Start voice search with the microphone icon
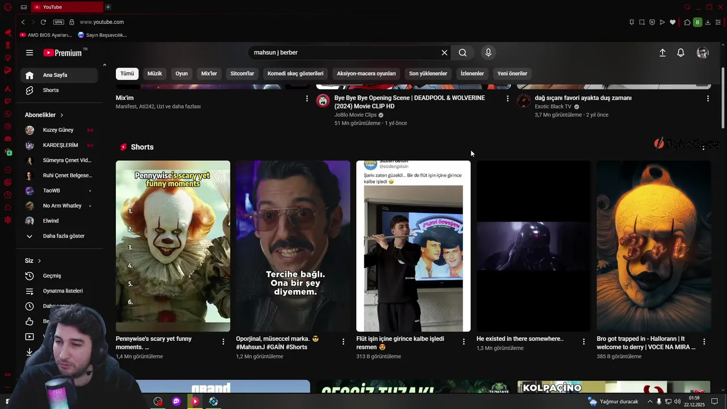 tap(488, 53)
